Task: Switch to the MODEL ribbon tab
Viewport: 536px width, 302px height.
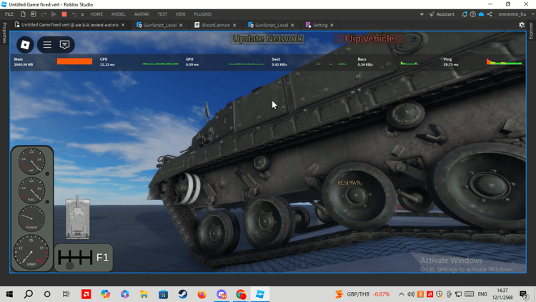Action: (x=118, y=14)
